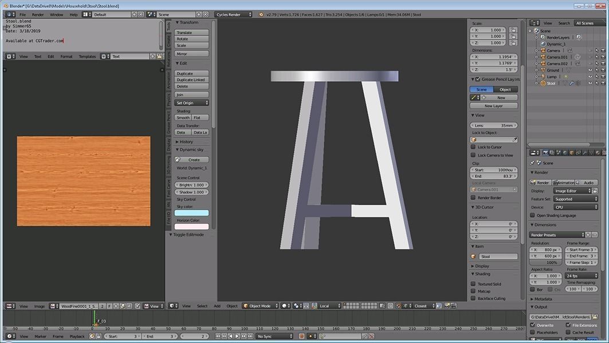
Task: Open the Display Image Editor dropdown
Action: pos(572,191)
